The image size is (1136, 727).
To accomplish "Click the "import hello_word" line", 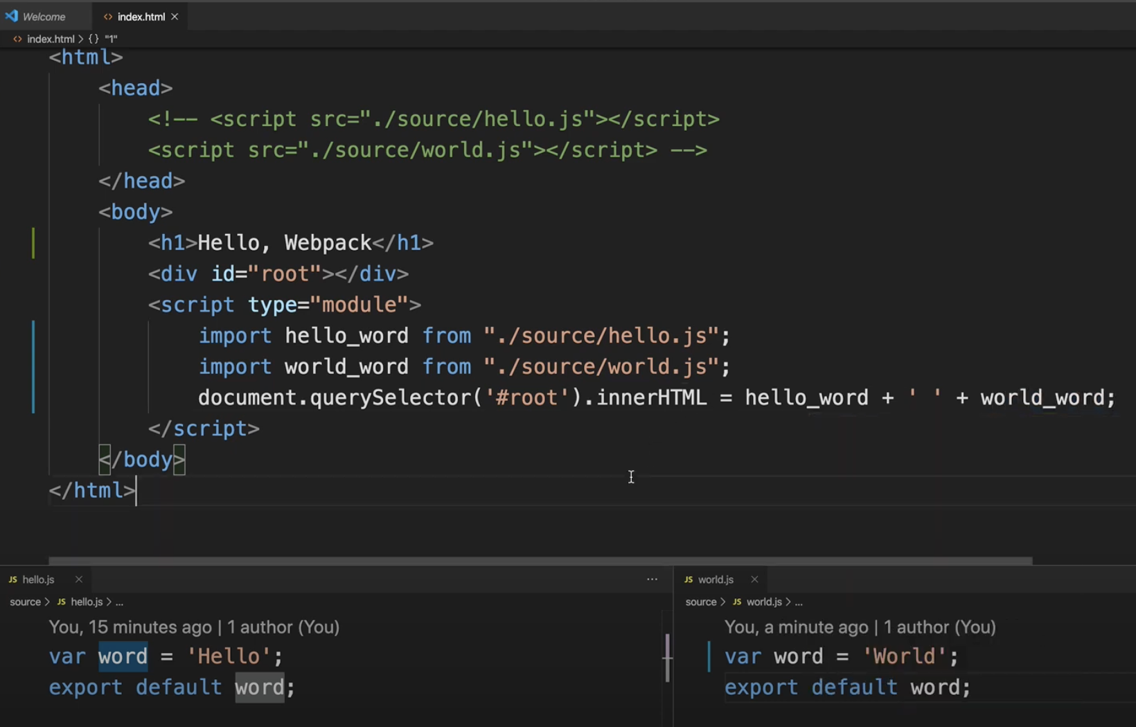I will click(x=465, y=336).
